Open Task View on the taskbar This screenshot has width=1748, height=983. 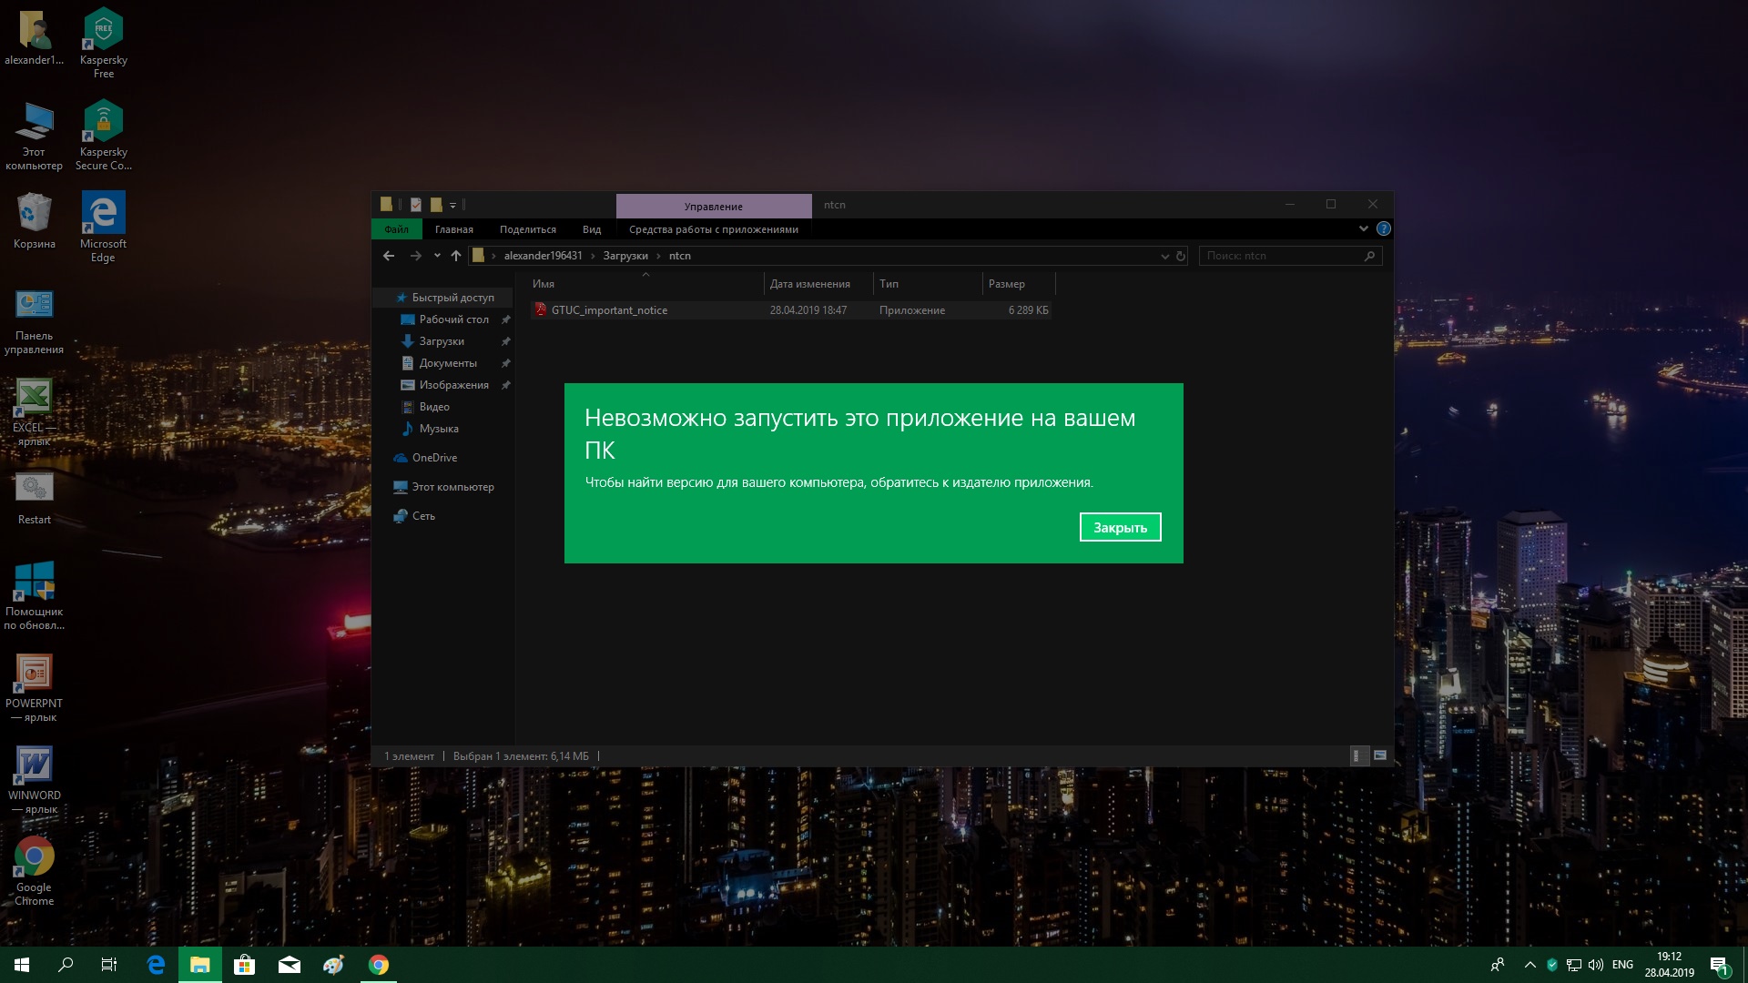pyautogui.click(x=109, y=965)
